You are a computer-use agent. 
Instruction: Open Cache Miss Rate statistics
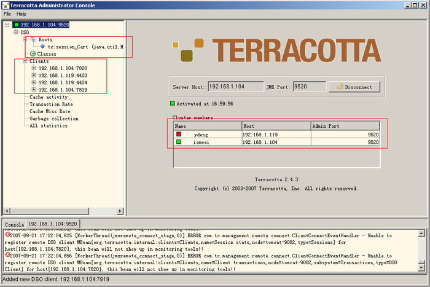point(50,111)
